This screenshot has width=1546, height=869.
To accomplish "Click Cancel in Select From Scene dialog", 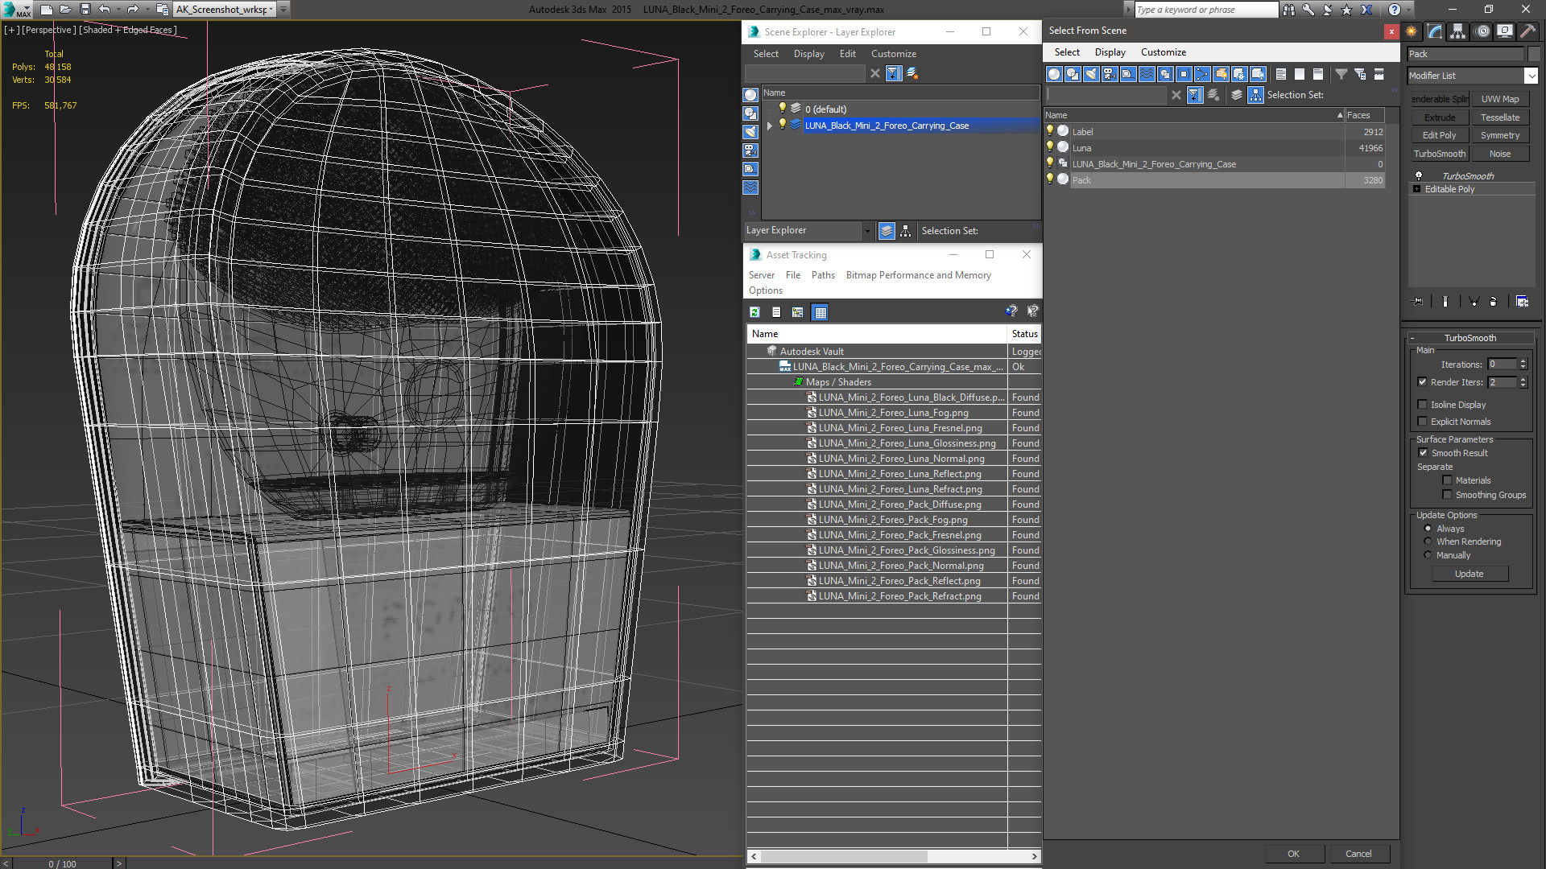I will point(1358,854).
